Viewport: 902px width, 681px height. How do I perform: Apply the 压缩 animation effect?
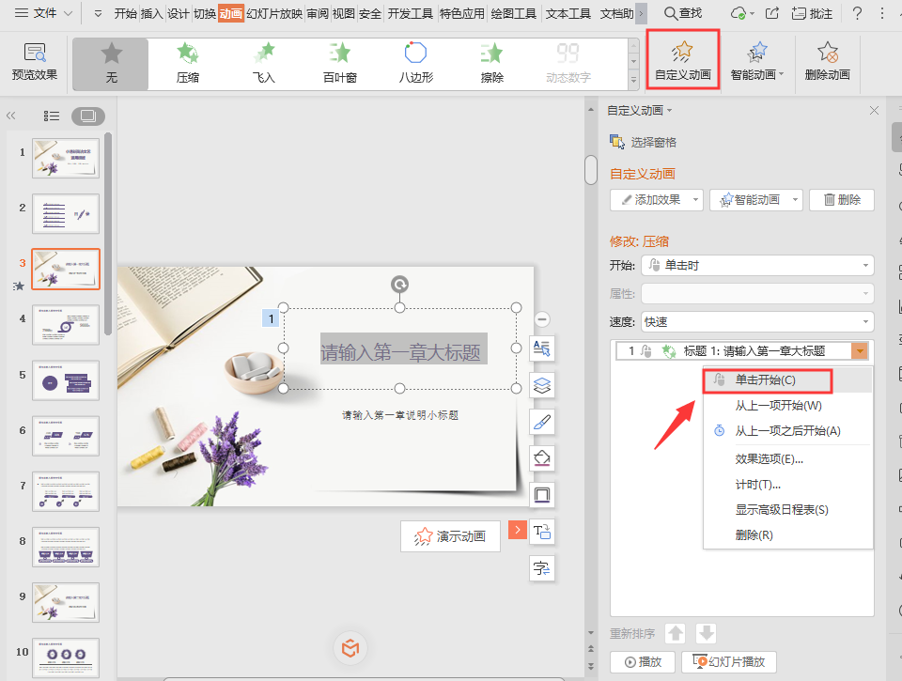tap(188, 64)
